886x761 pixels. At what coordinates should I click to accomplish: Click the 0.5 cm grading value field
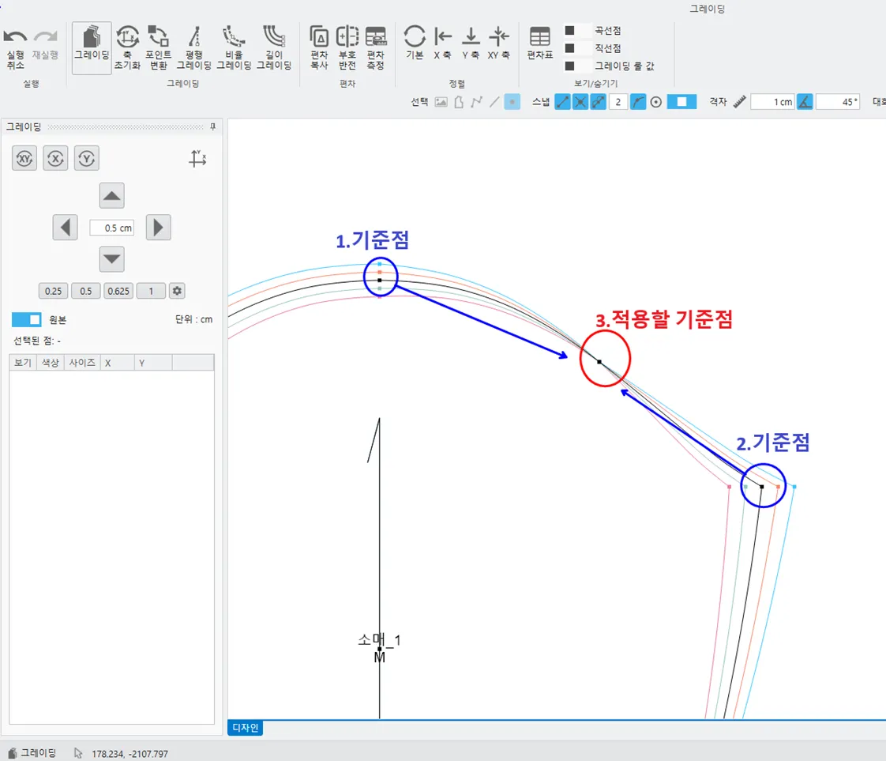click(x=112, y=228)
